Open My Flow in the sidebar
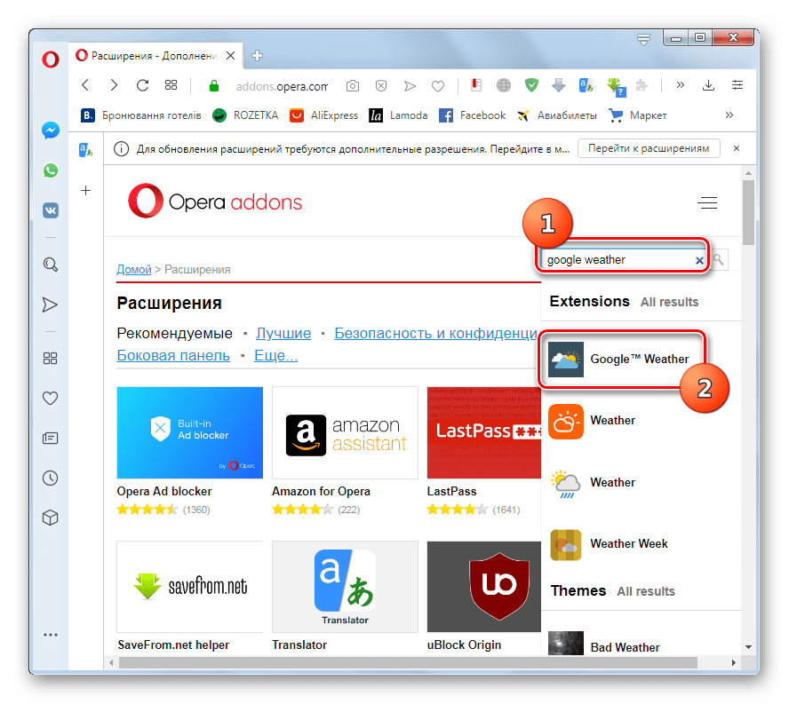Image resolution: width=789 pixels, height=704 pixels. point(50,305)
